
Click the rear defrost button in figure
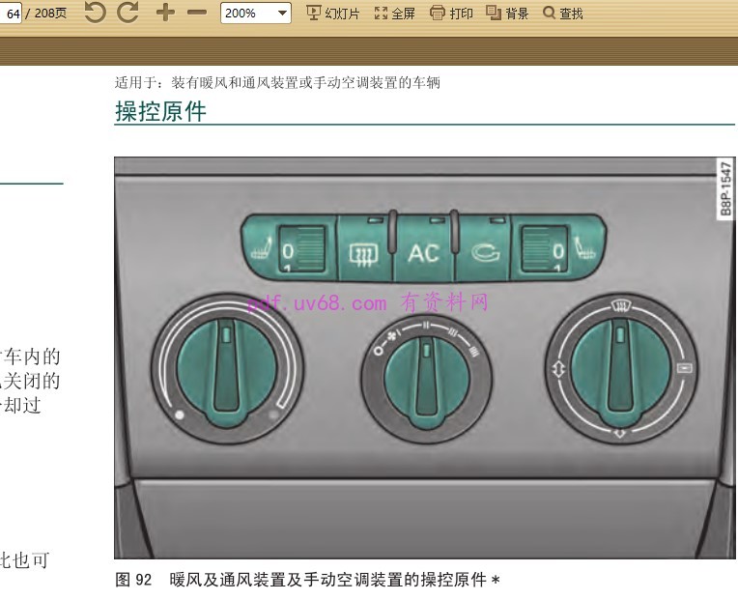click(x=363, y=253)
